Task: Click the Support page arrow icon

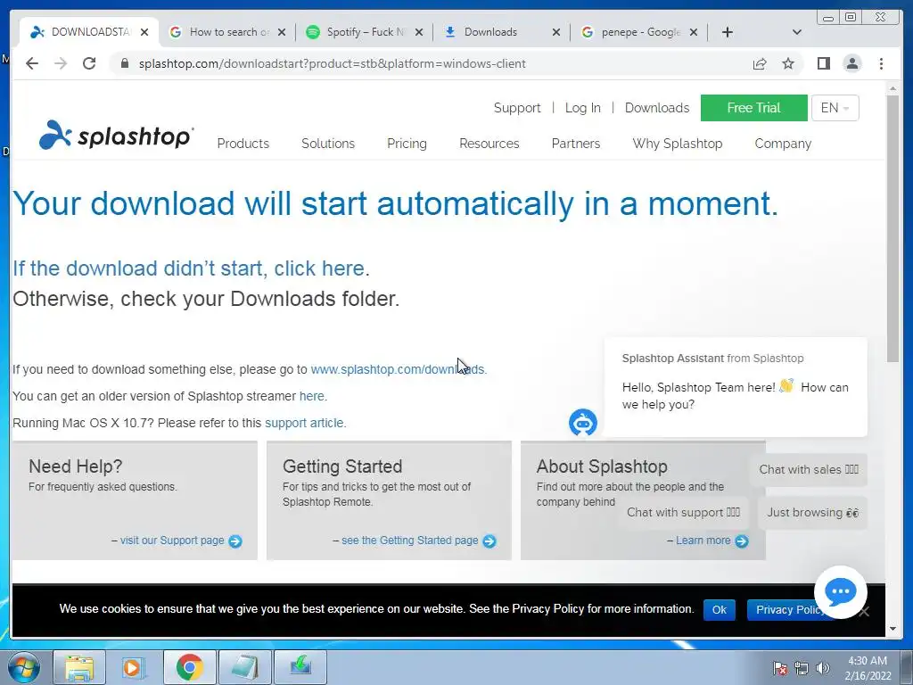Action: point(235,541)
